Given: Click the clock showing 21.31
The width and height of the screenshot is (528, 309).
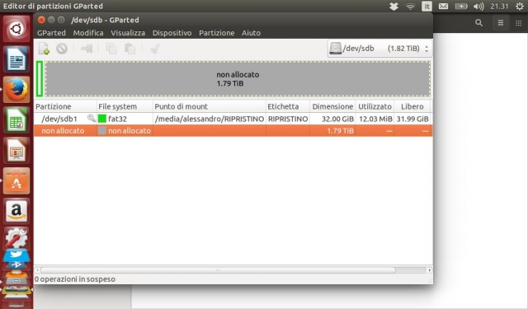Looking at the screenshot, I should pyautogui.click(x=499, y=7).
